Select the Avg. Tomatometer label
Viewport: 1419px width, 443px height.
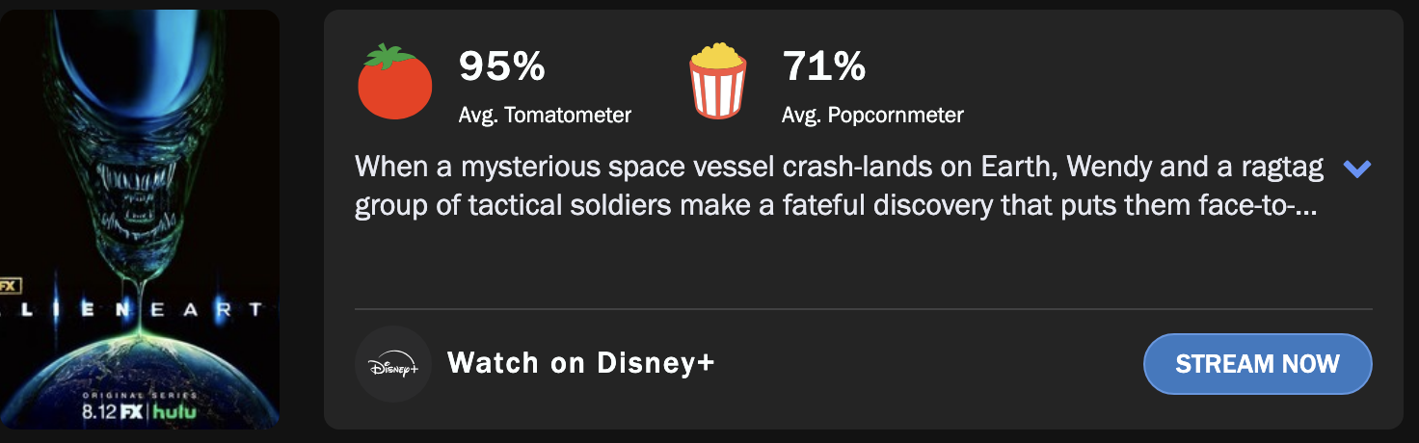[545, 116]
